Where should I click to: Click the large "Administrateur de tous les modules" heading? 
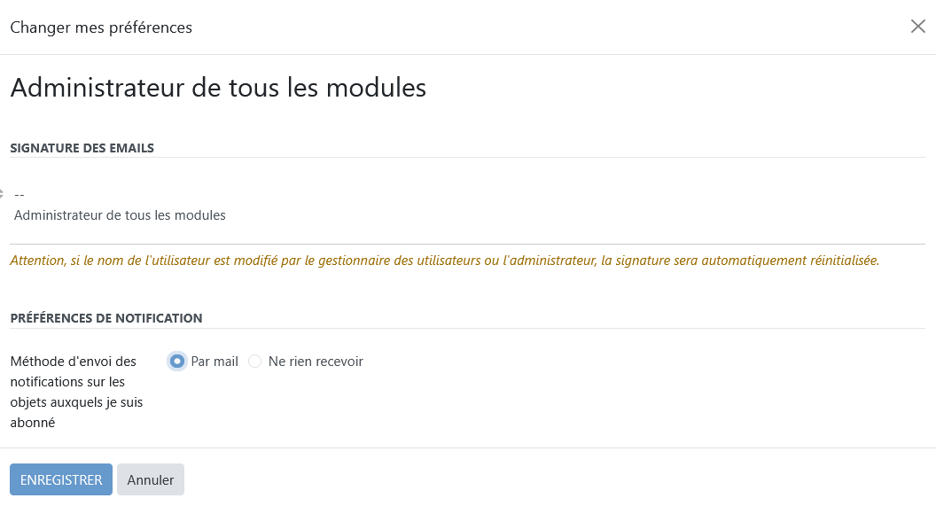pos(218,88)
